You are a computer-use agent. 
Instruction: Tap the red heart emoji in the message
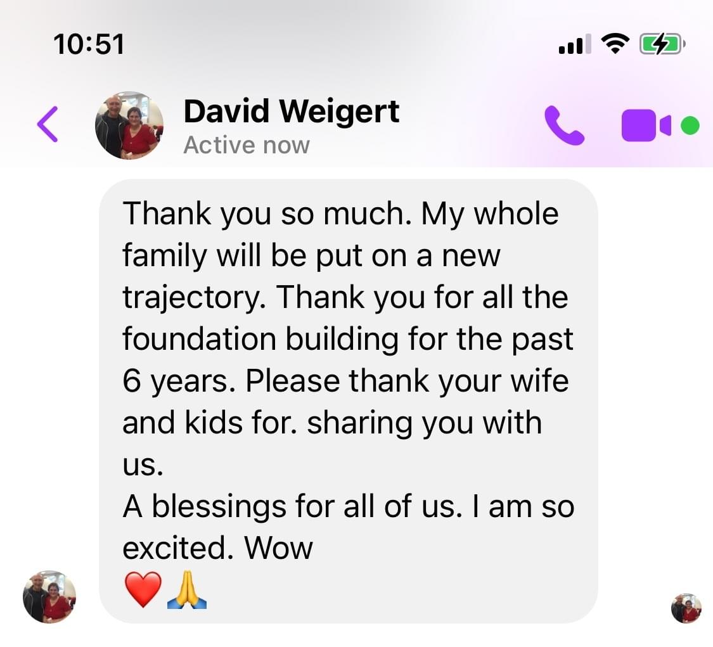tap(143, 590)
